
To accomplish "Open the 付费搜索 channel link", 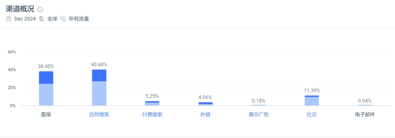I will pyautogui.click(x=152, y=115).
